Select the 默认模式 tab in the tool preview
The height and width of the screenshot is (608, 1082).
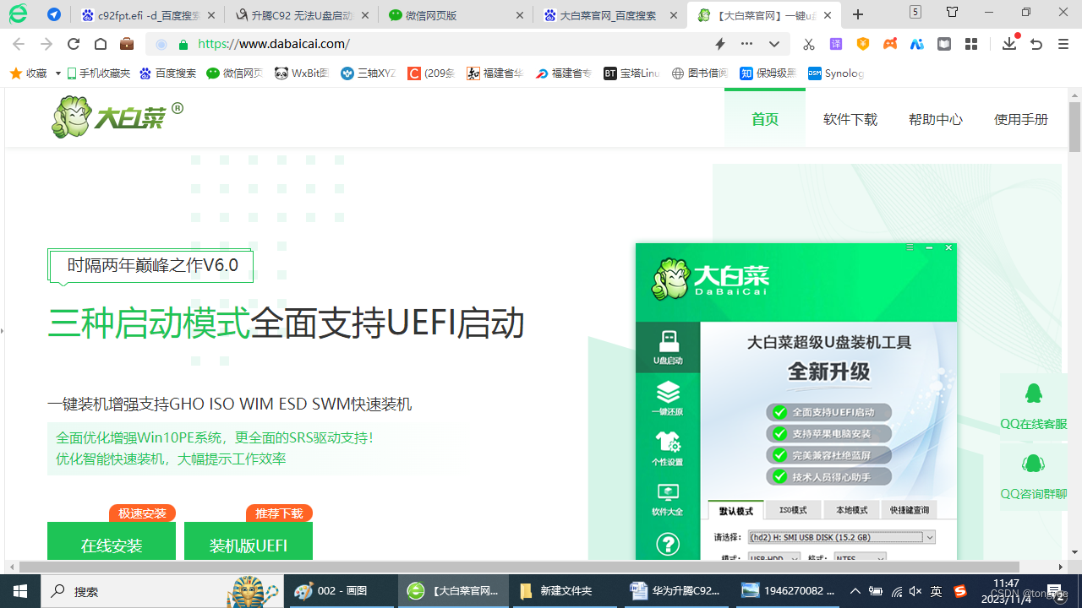tap(735, 511)
